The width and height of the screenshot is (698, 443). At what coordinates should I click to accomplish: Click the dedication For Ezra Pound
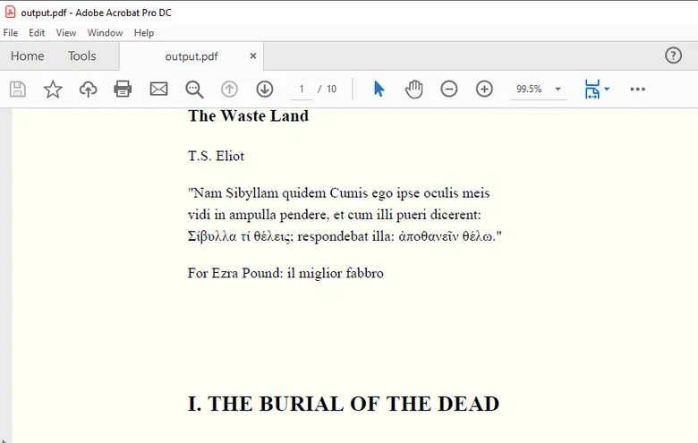click(x=285, y=273)
